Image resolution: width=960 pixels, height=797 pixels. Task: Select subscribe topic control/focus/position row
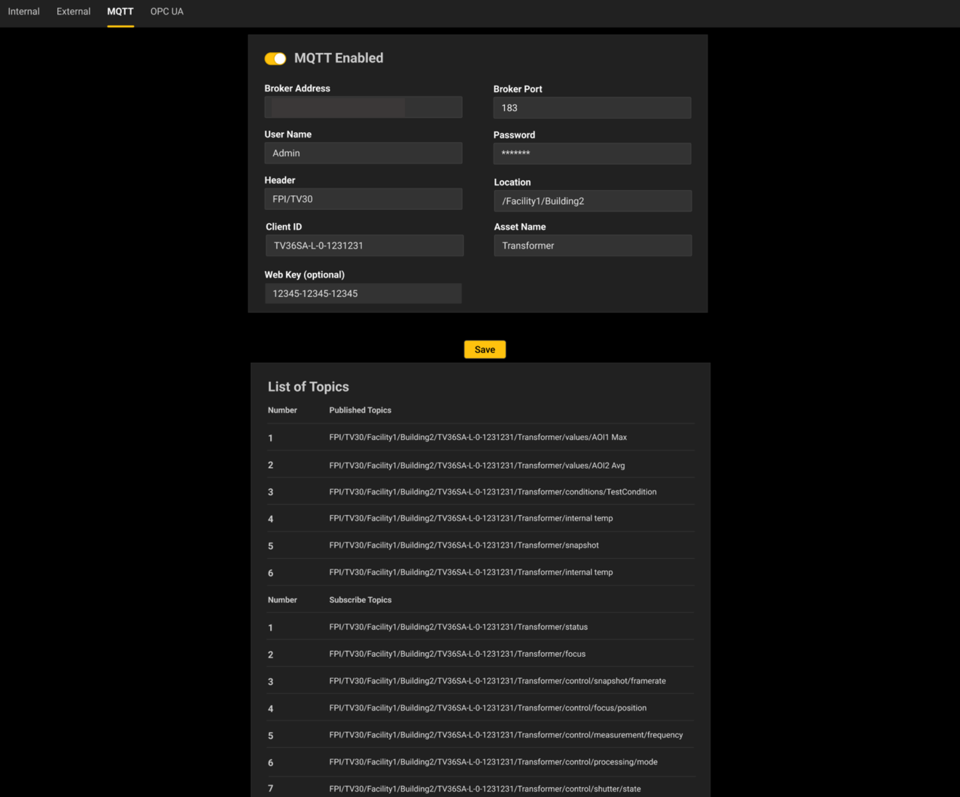coord(487,708)
